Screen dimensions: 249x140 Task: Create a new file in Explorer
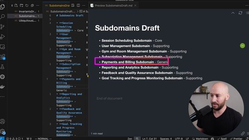(16, 5)
